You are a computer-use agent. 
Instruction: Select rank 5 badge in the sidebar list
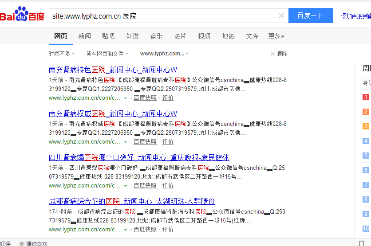click(366, 156)
